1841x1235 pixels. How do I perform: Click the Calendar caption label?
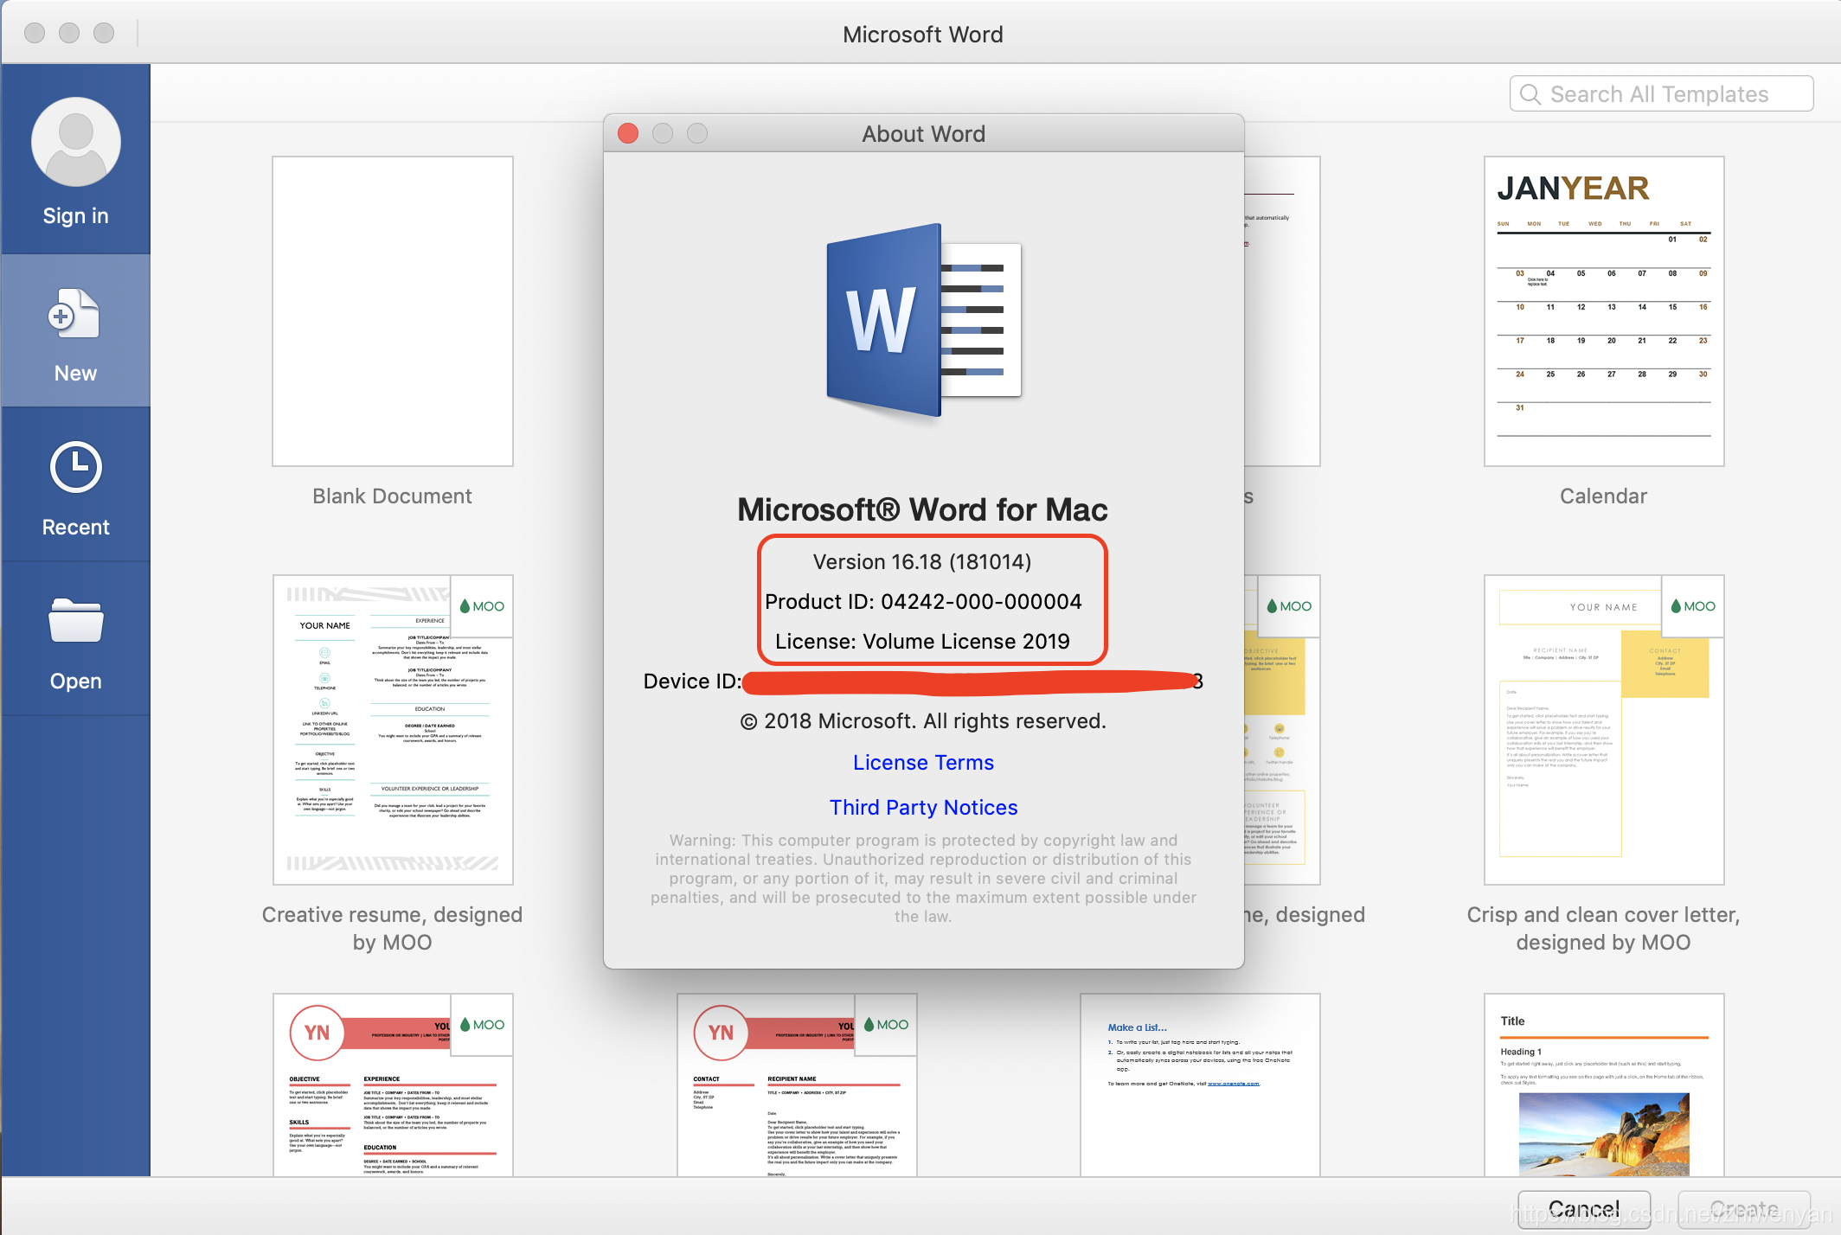pyautogui.click(x=1603, y=496)
